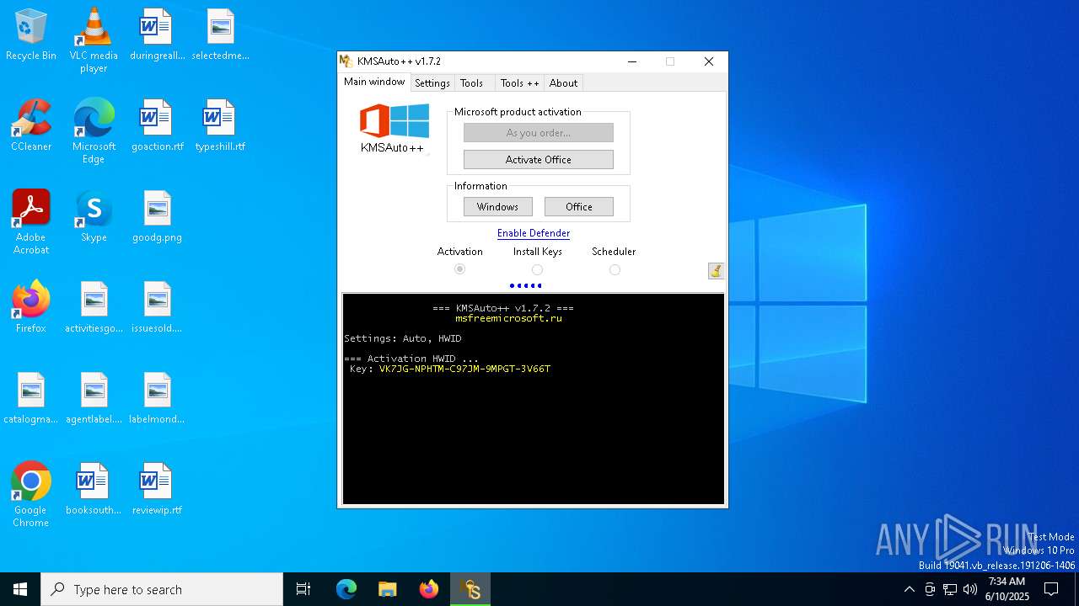Screen dimensions: 1079x606
Task: Open the Tools ++ tab
Action: pos(519,82)
